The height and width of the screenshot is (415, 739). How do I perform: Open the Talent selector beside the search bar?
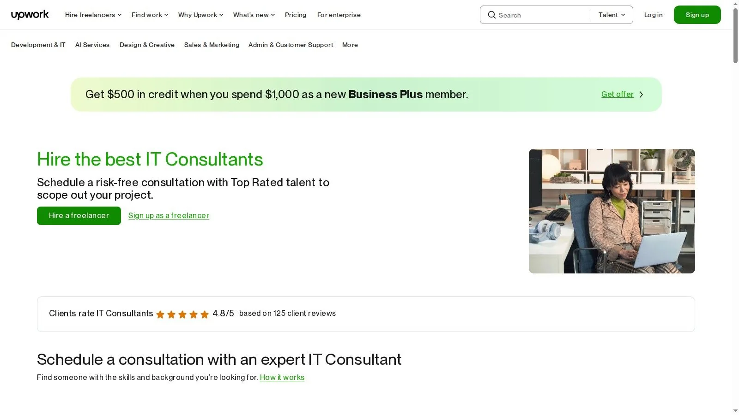611,15
